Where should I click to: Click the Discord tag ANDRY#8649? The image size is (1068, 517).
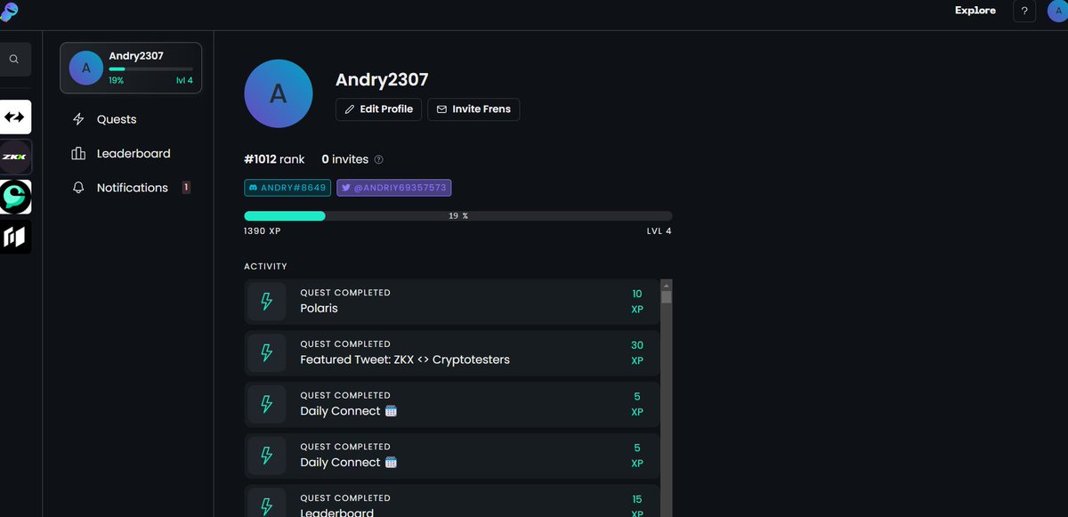click(287, 188)
